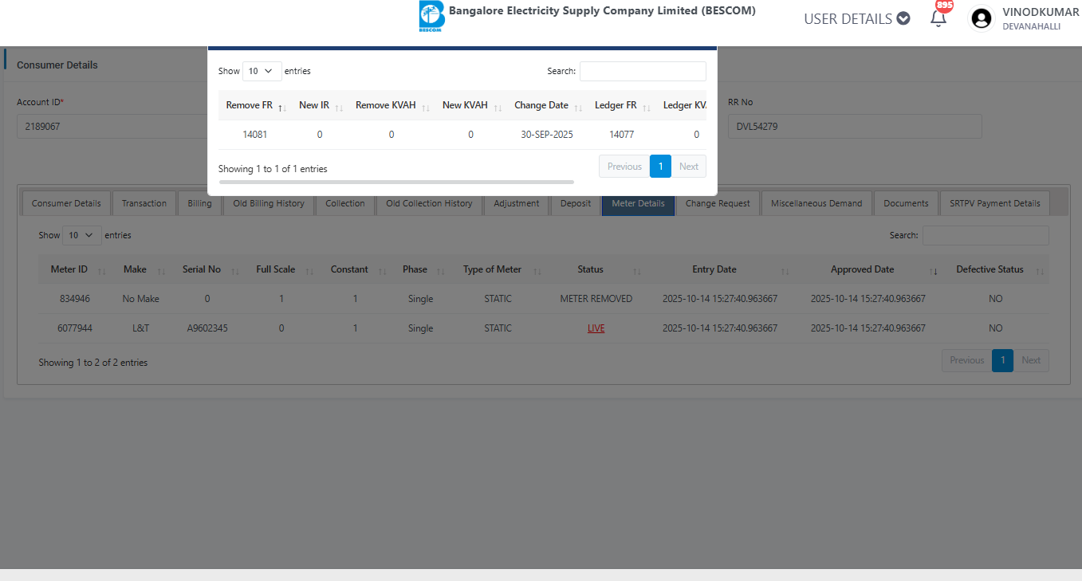
Task: Sort by Defective Status column
Action: click(1040, 271)
